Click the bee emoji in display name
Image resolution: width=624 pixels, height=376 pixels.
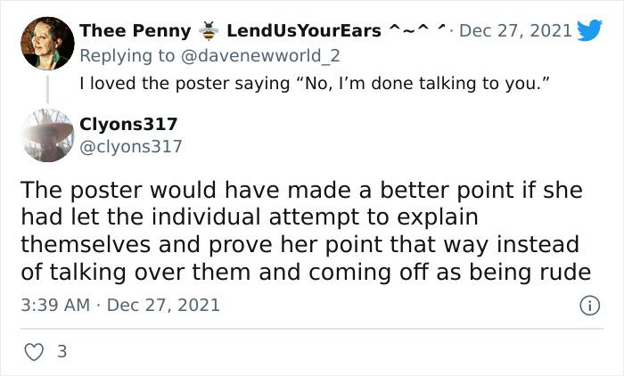[x=209, y=31]
